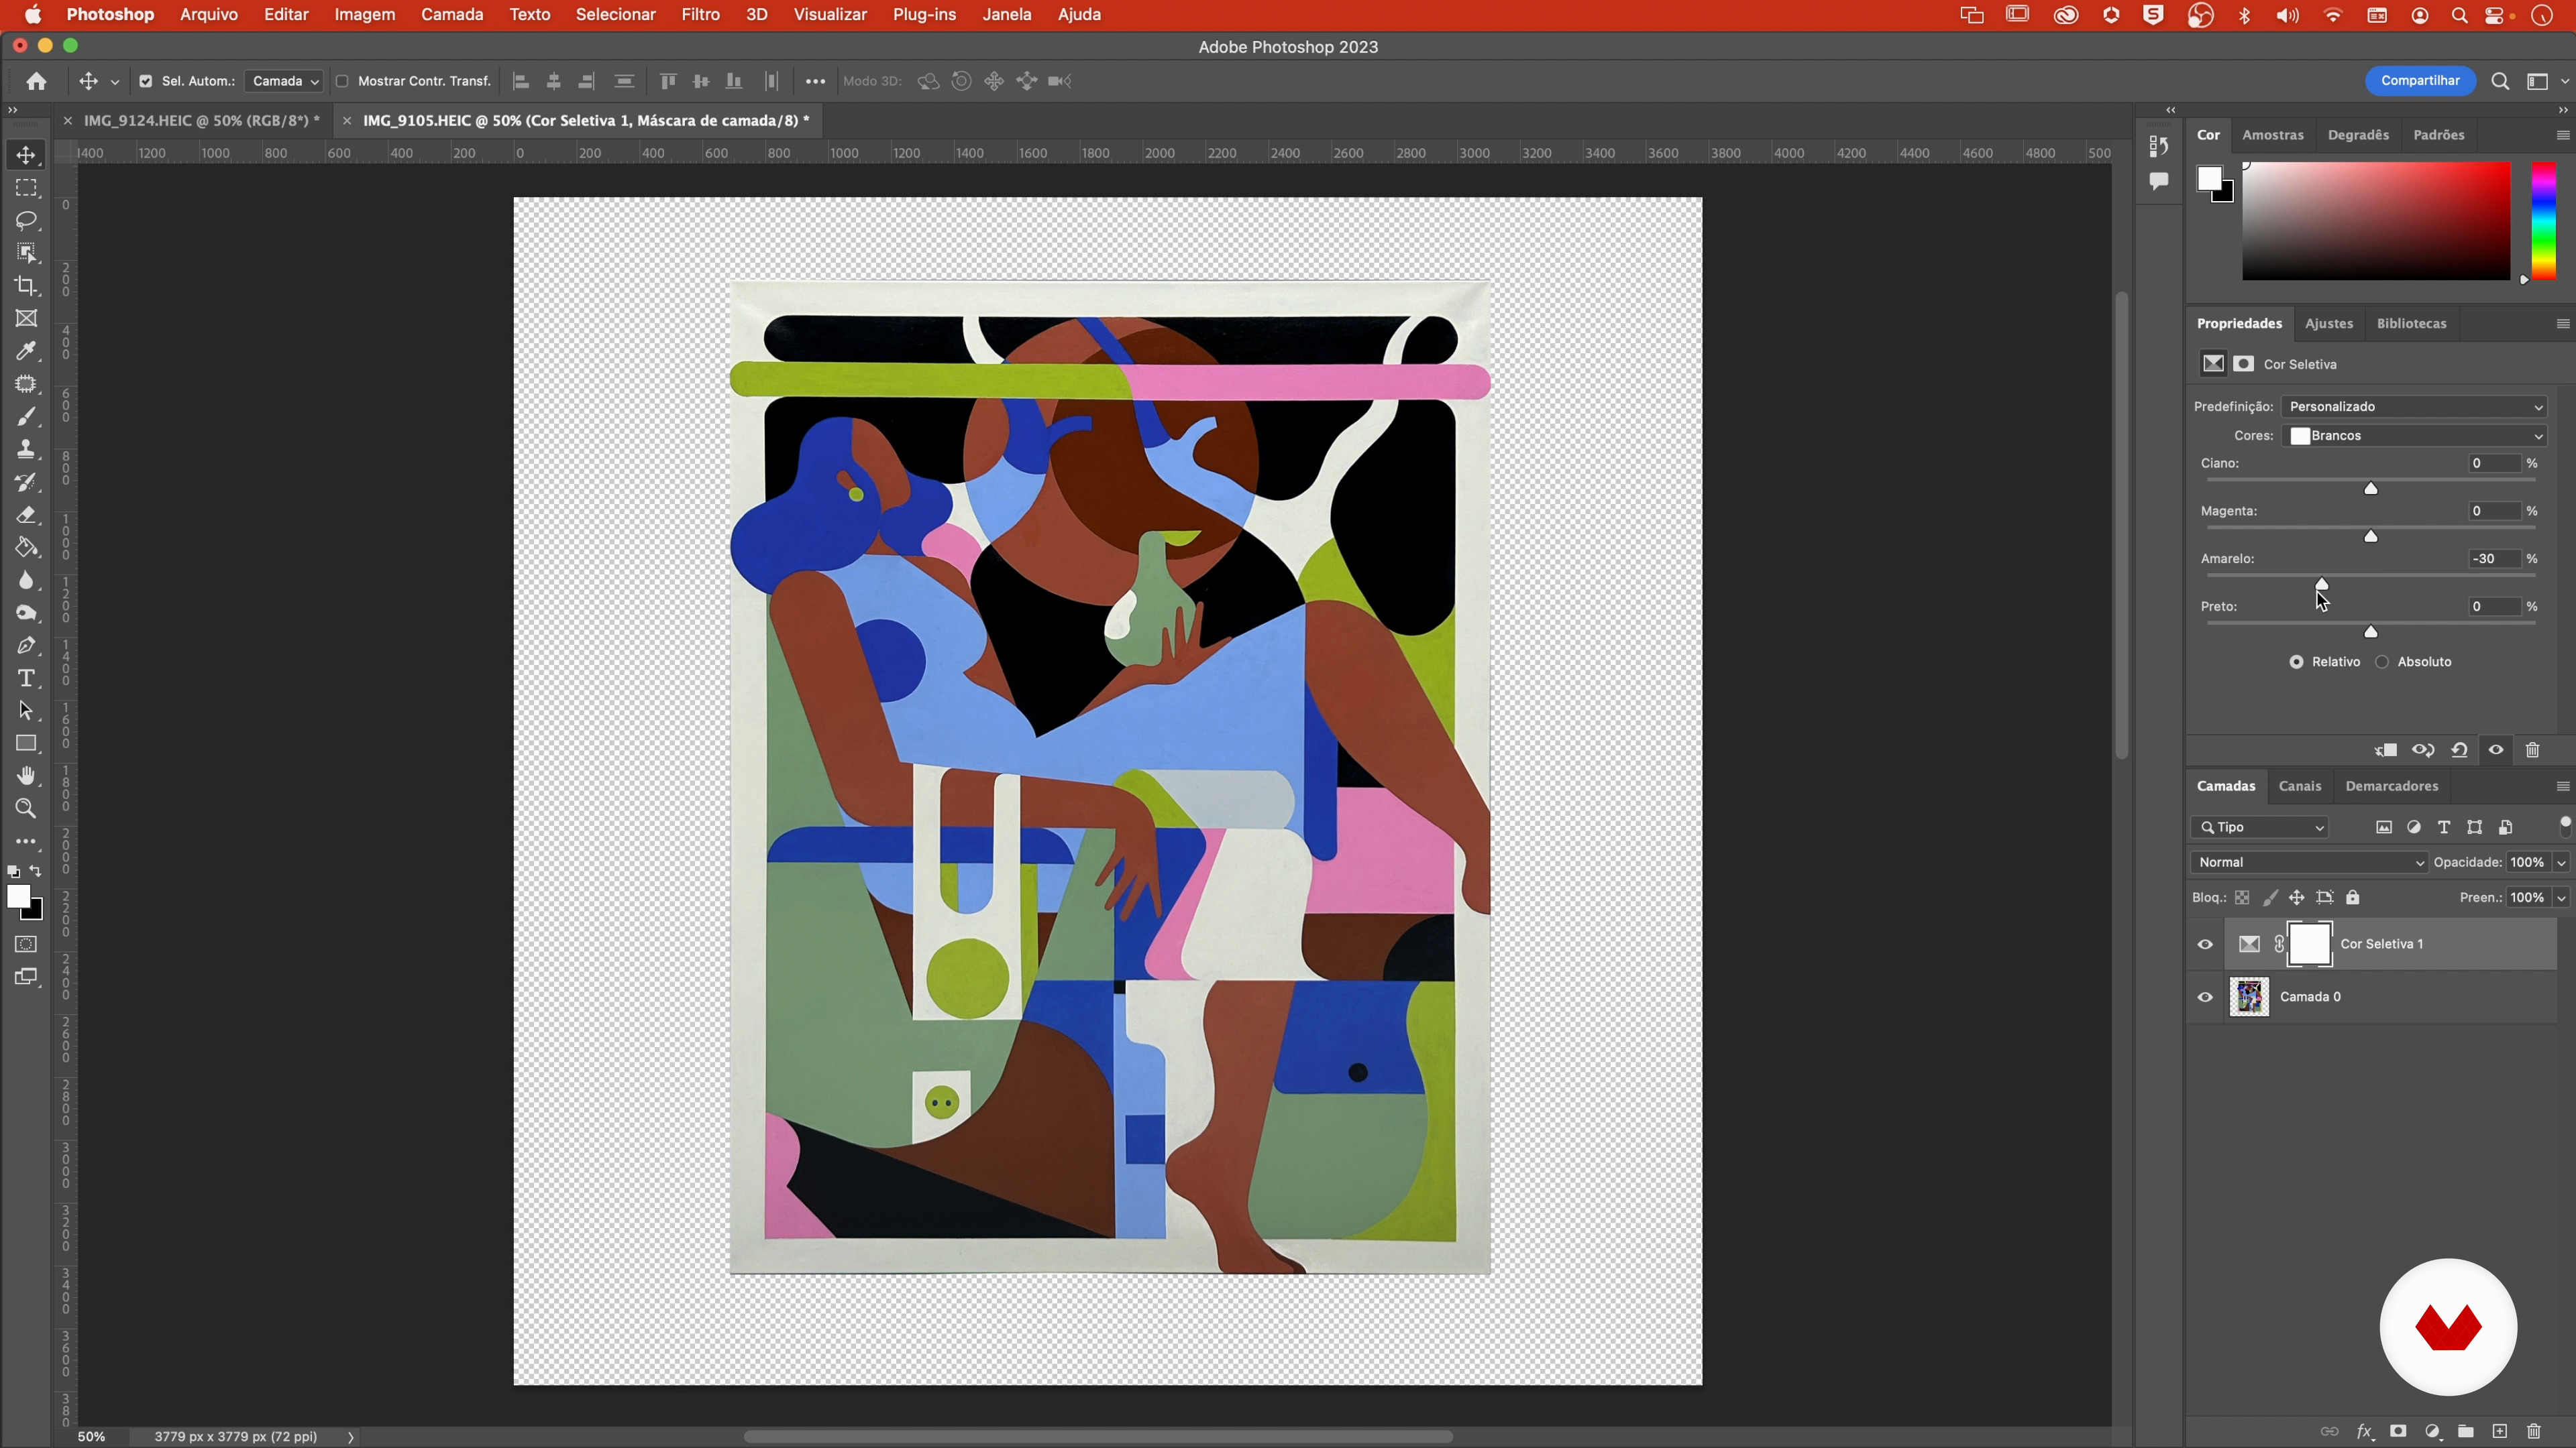Select the Absoluto radio option
The width and height of the screenshot is (2576, 1448).
(x=2383, y=662)
